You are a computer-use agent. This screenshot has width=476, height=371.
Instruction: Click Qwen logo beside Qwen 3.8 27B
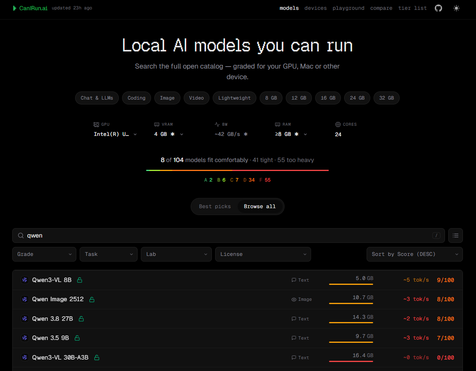pos(25,319)
